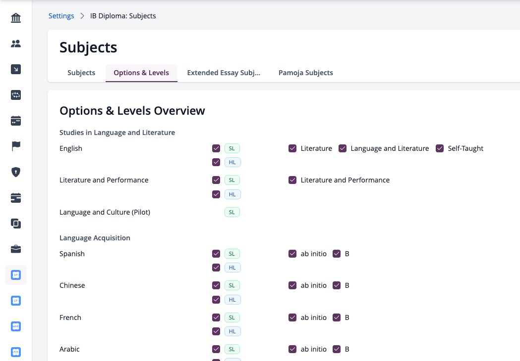This screenshot has height=361, width=520.
Task: Open the school building icon in sidebar
Action: click(15, 17)
